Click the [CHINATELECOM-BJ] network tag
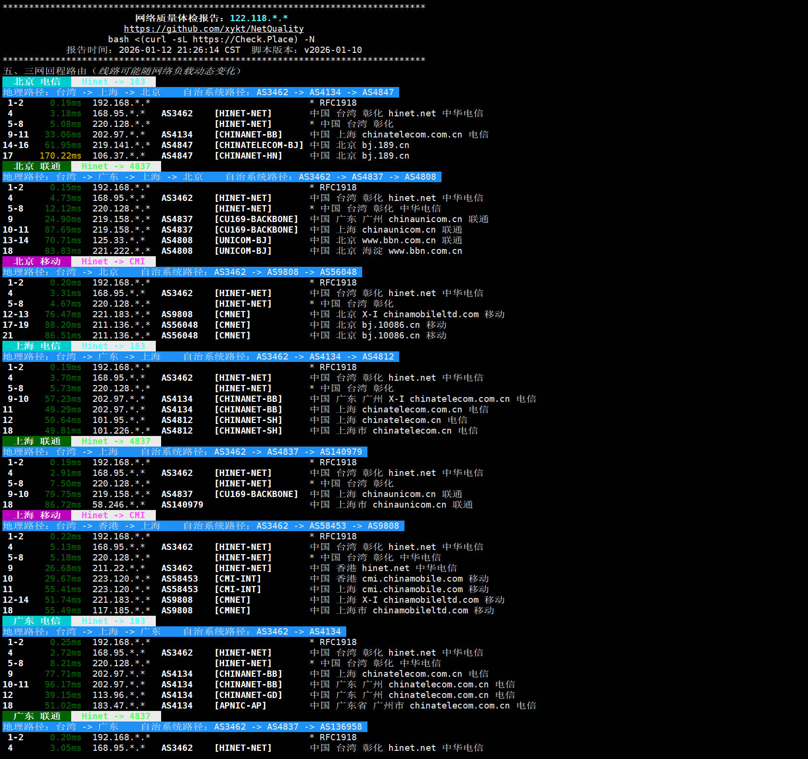808x759 pixels. point(259,145)
